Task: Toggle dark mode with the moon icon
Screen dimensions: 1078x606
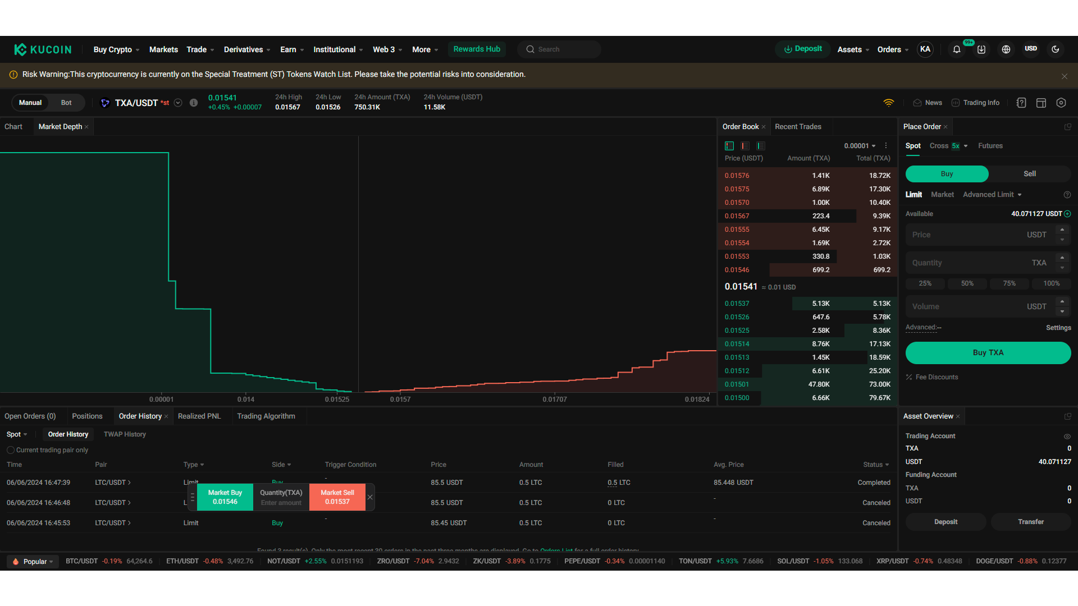Action: click(x=1056, y=49)
